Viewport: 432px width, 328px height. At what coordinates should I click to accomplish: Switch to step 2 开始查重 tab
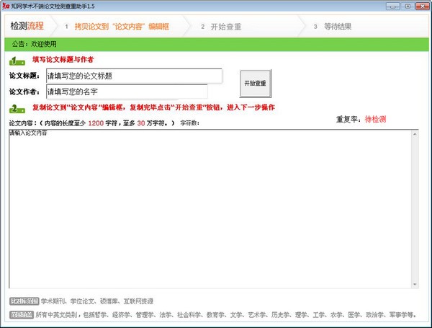tap(225, 27)
